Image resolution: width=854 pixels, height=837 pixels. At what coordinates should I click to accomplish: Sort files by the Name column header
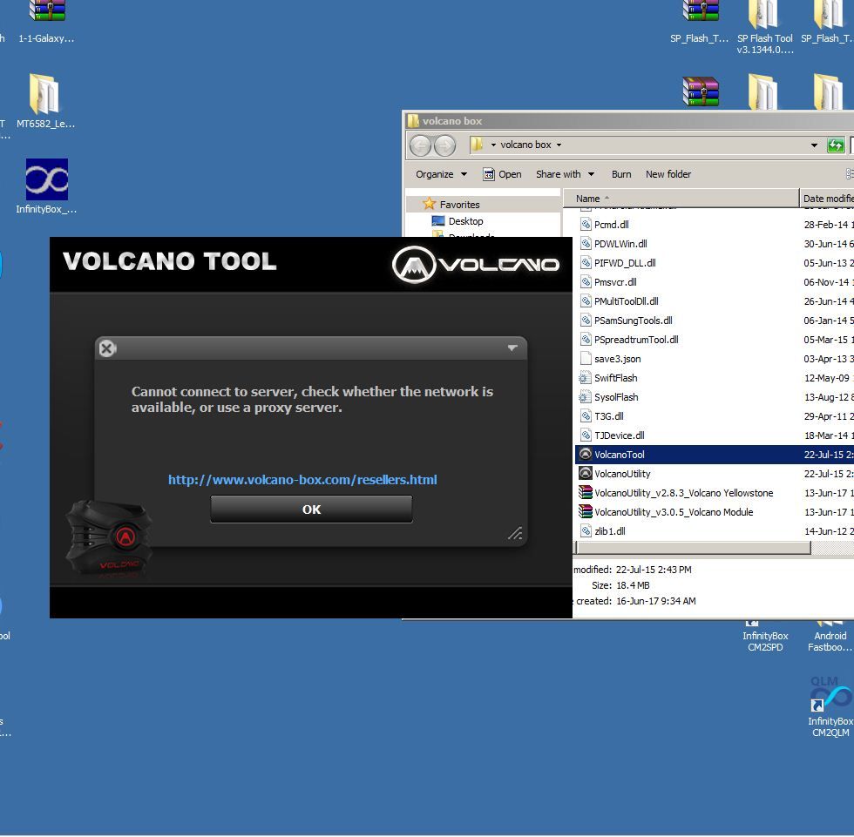pyautogui.click(x=681, y=199)
